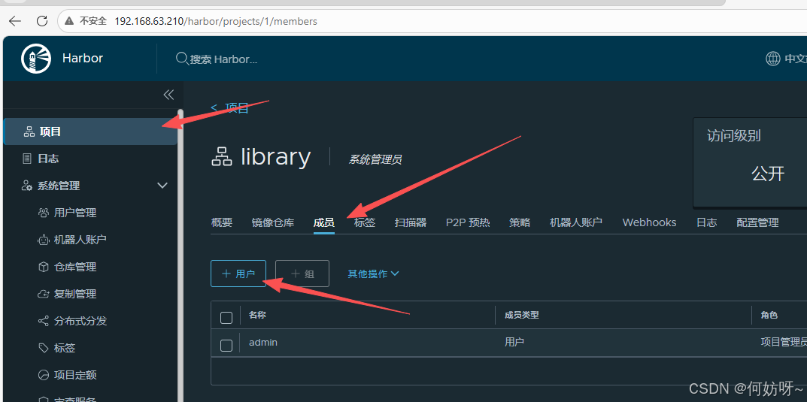
Task: Open the 其他操作 dropdown
Action: [x=373, y=274]
